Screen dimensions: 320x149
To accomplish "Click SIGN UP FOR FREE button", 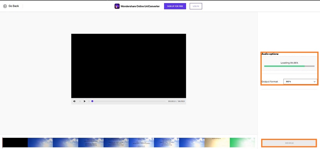I will coord(175,6).
